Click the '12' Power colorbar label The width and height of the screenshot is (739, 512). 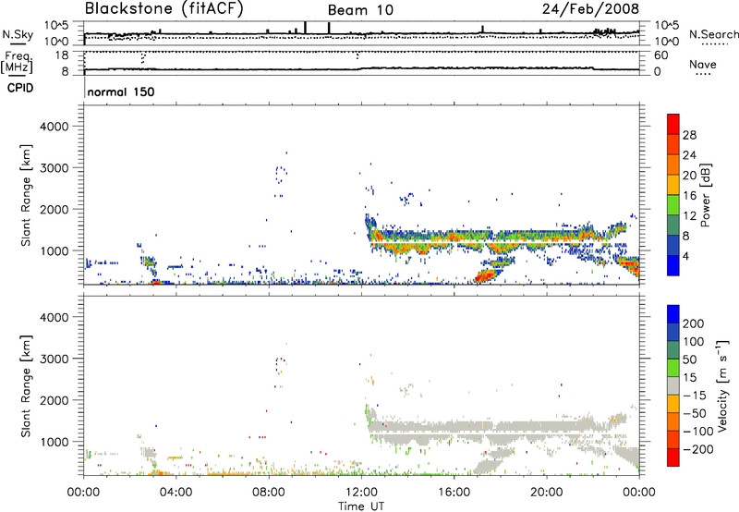[x=689, y=216]
